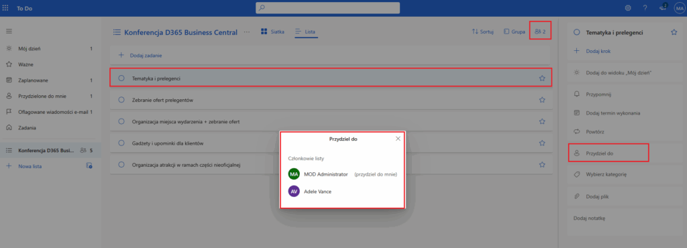Image resolution: width=687 pixels, height=248 pixels.
Task: Open the Sortuj sort menu
Action: [x=483, y=32]
